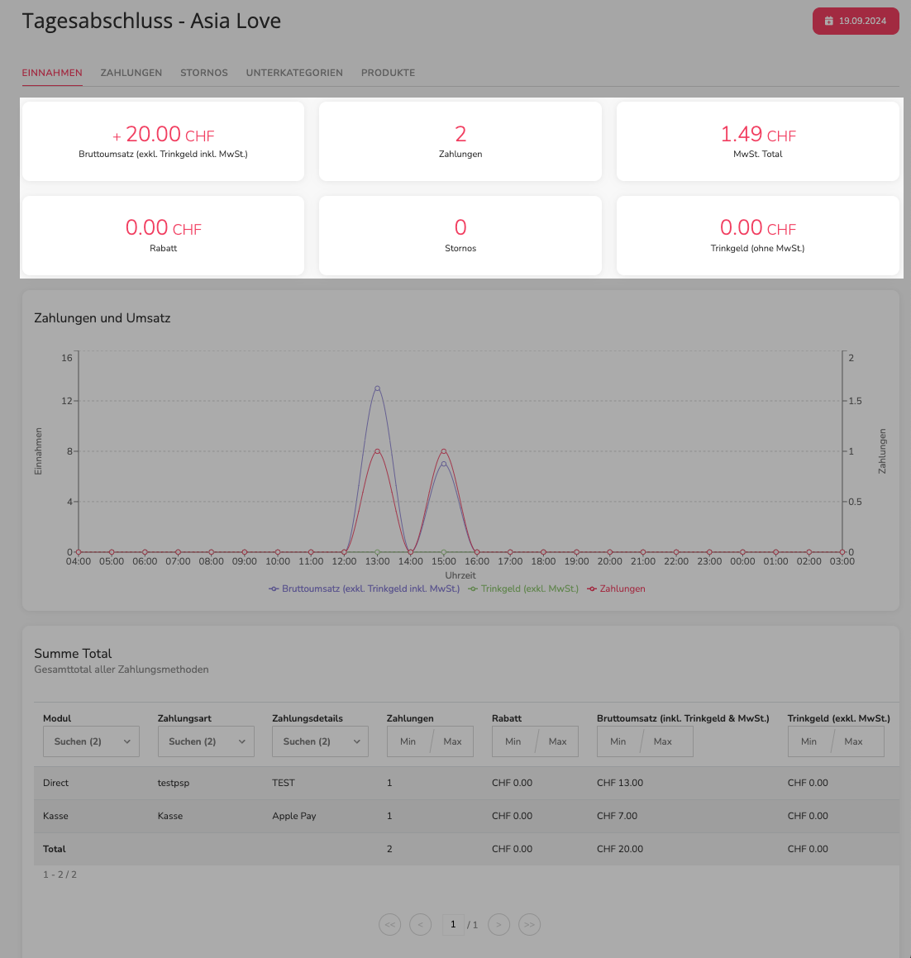Select the Zahlungen count card
The image size is (911, 958).
(460, 141)
